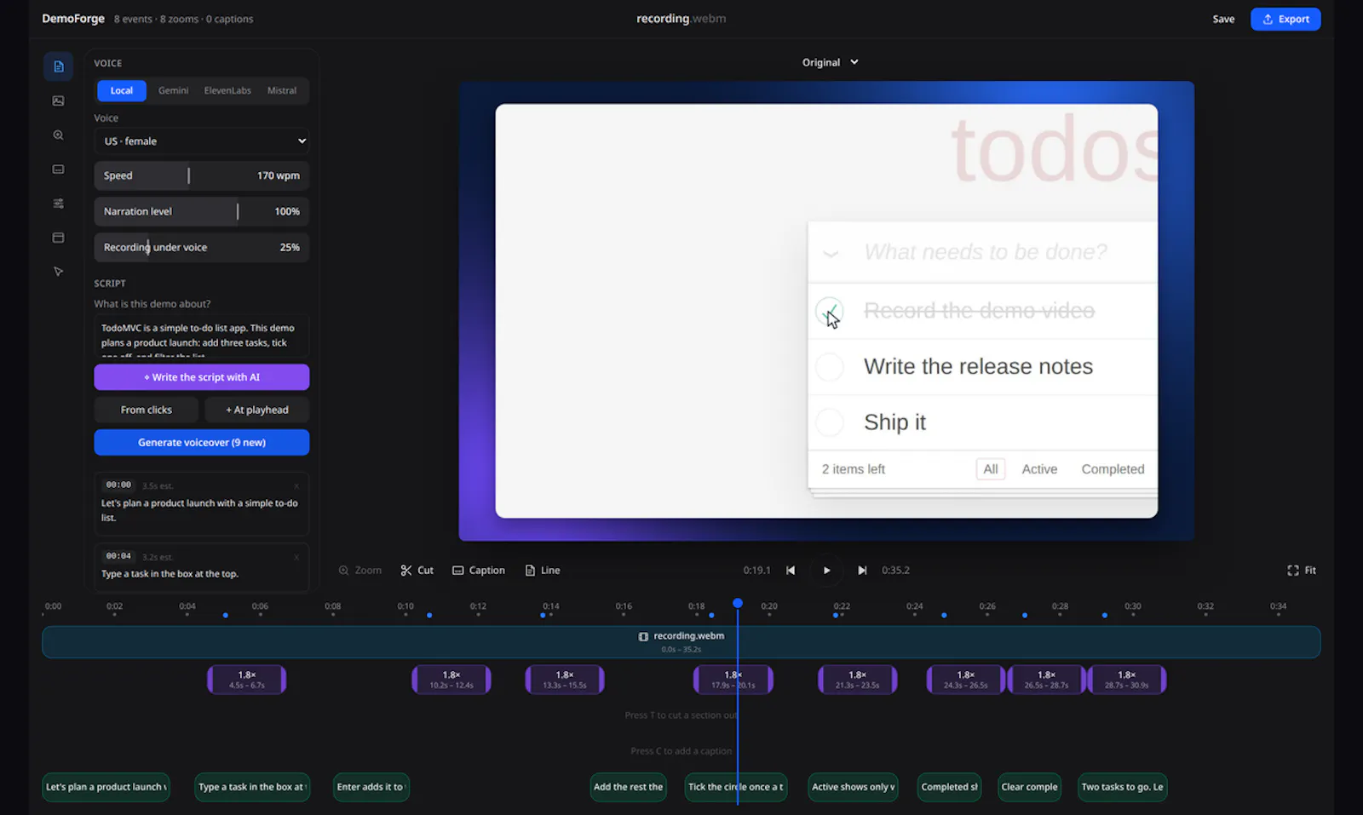
Task: Adjust the Speed 170 wpm slider
Action: [202, 175]
